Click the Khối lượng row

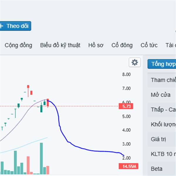click(x=162, y=124)
